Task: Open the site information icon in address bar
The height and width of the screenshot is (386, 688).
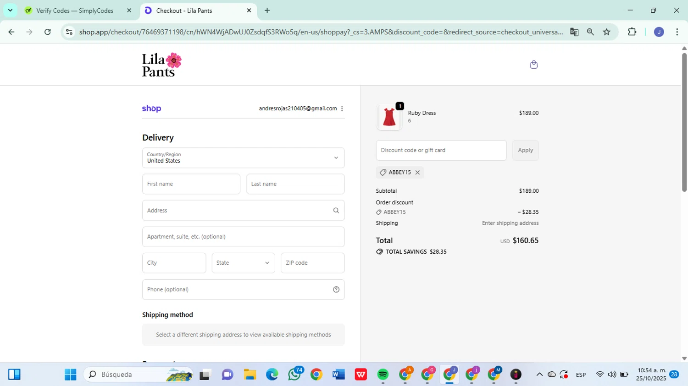Action: point(69,32)
